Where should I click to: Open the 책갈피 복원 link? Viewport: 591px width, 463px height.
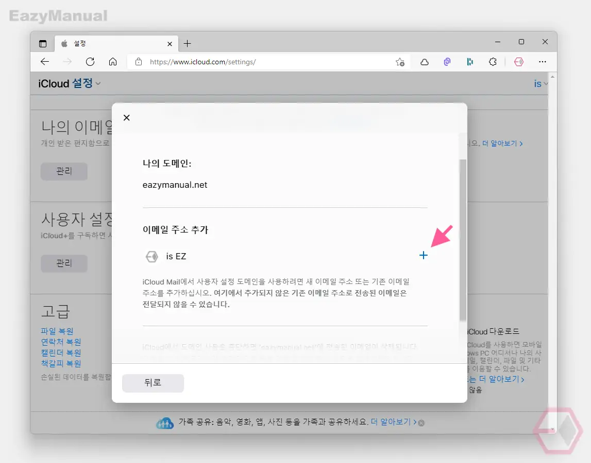61,364
